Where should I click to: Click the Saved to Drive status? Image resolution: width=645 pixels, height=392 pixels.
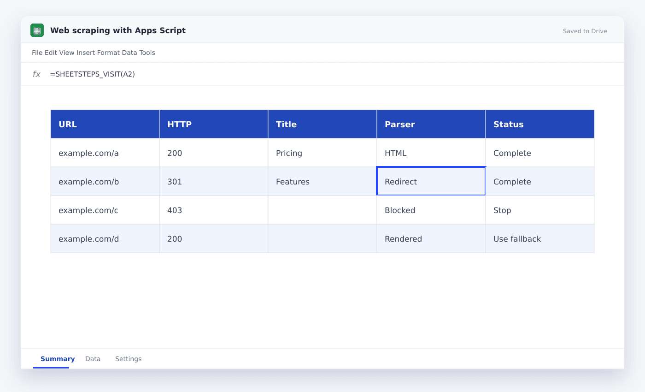click(x=585, y=31)
